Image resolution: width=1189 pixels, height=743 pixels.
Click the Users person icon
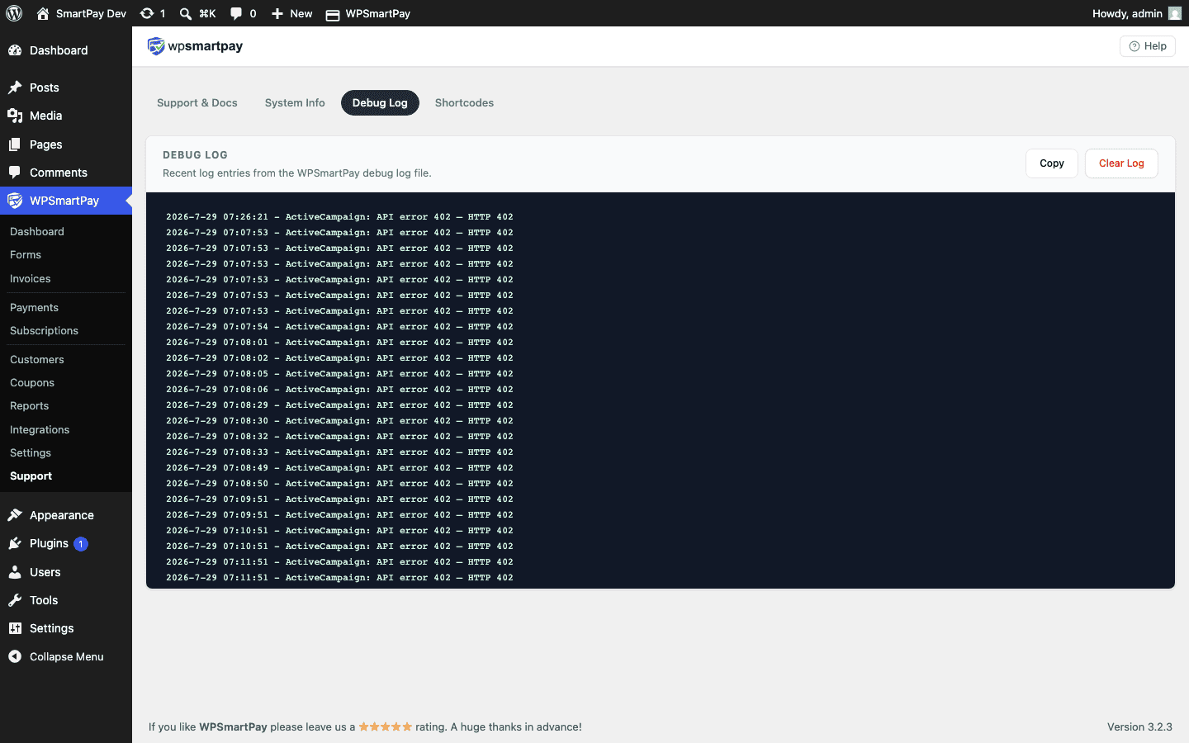click(15, 572)
